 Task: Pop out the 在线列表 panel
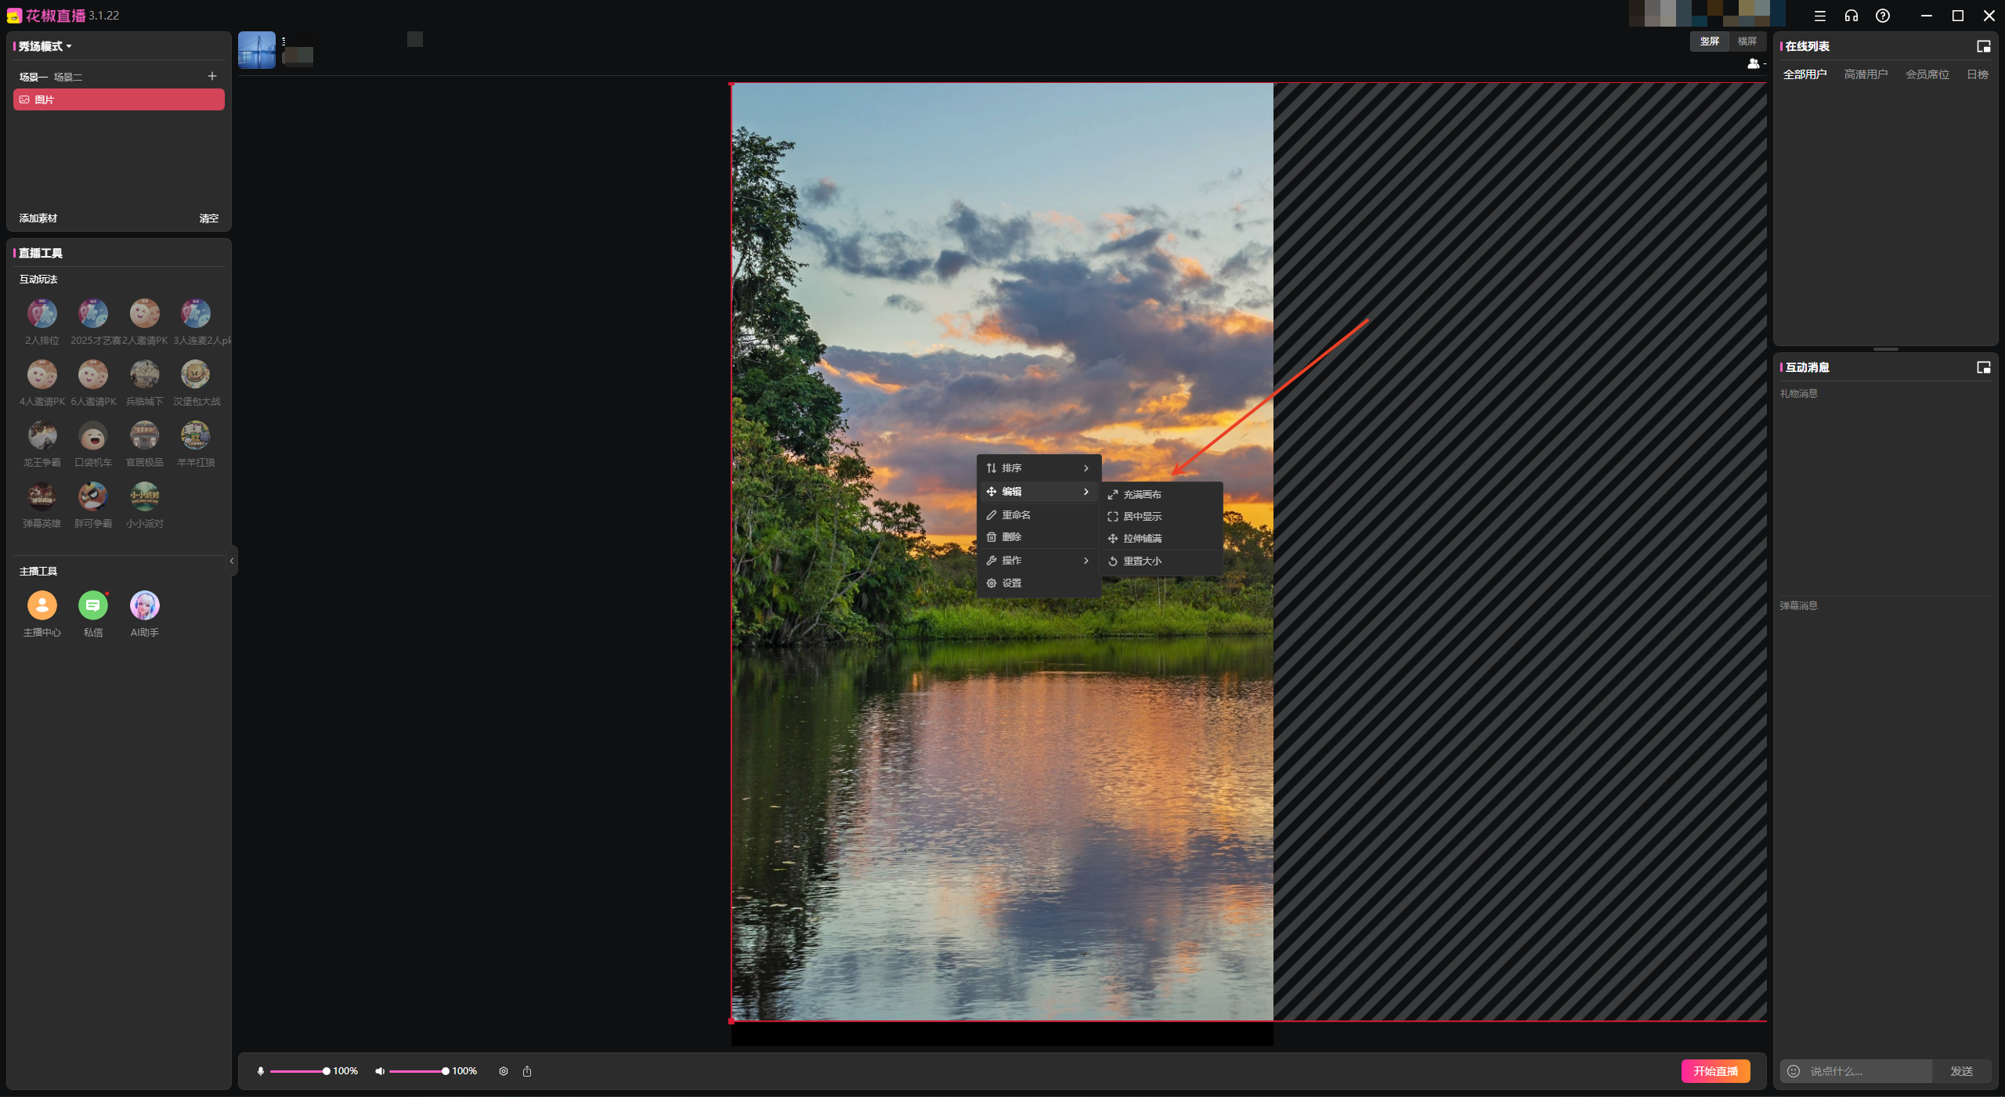[x=1983, y=46]
